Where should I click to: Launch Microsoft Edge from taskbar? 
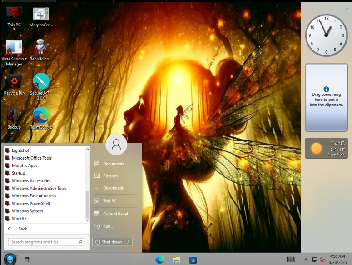(x=159, y=260)
